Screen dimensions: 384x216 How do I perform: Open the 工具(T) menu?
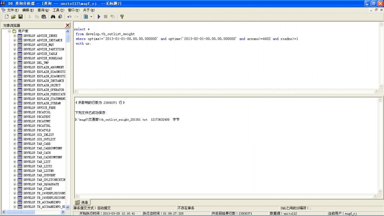[58, 10]
